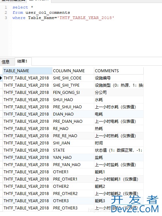
Task: Select the SHI_JIAN cell
Action: (73, 143)
